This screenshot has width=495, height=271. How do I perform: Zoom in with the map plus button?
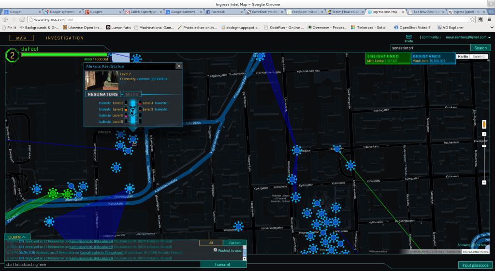tap(484, 134)
